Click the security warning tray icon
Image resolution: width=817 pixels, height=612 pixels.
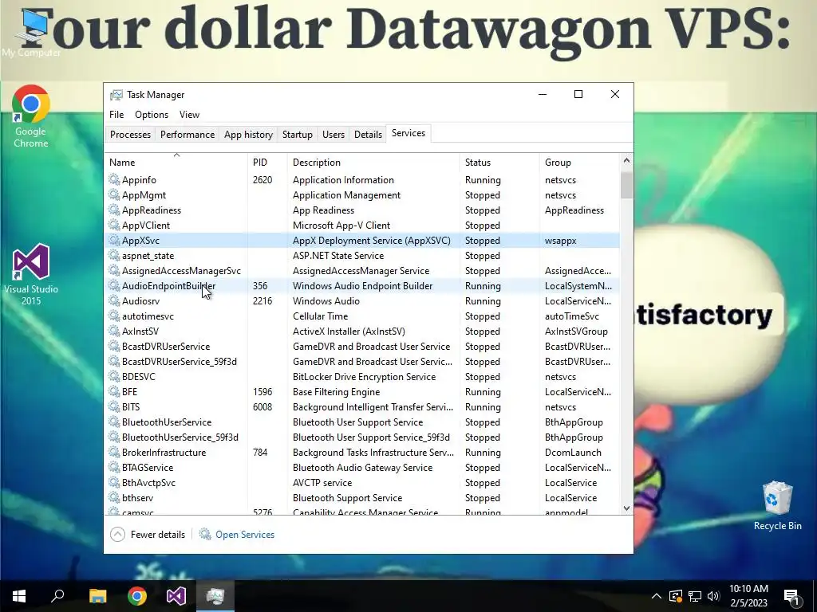[x=676, y=596]
